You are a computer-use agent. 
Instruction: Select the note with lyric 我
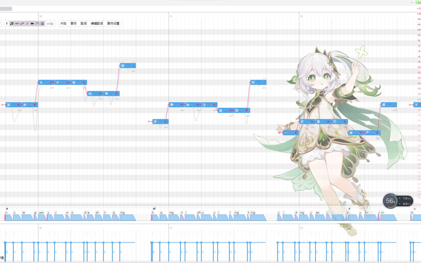(79, 82)
